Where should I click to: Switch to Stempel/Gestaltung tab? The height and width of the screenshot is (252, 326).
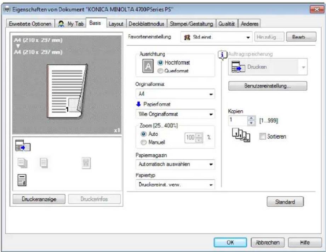[191, 24]
